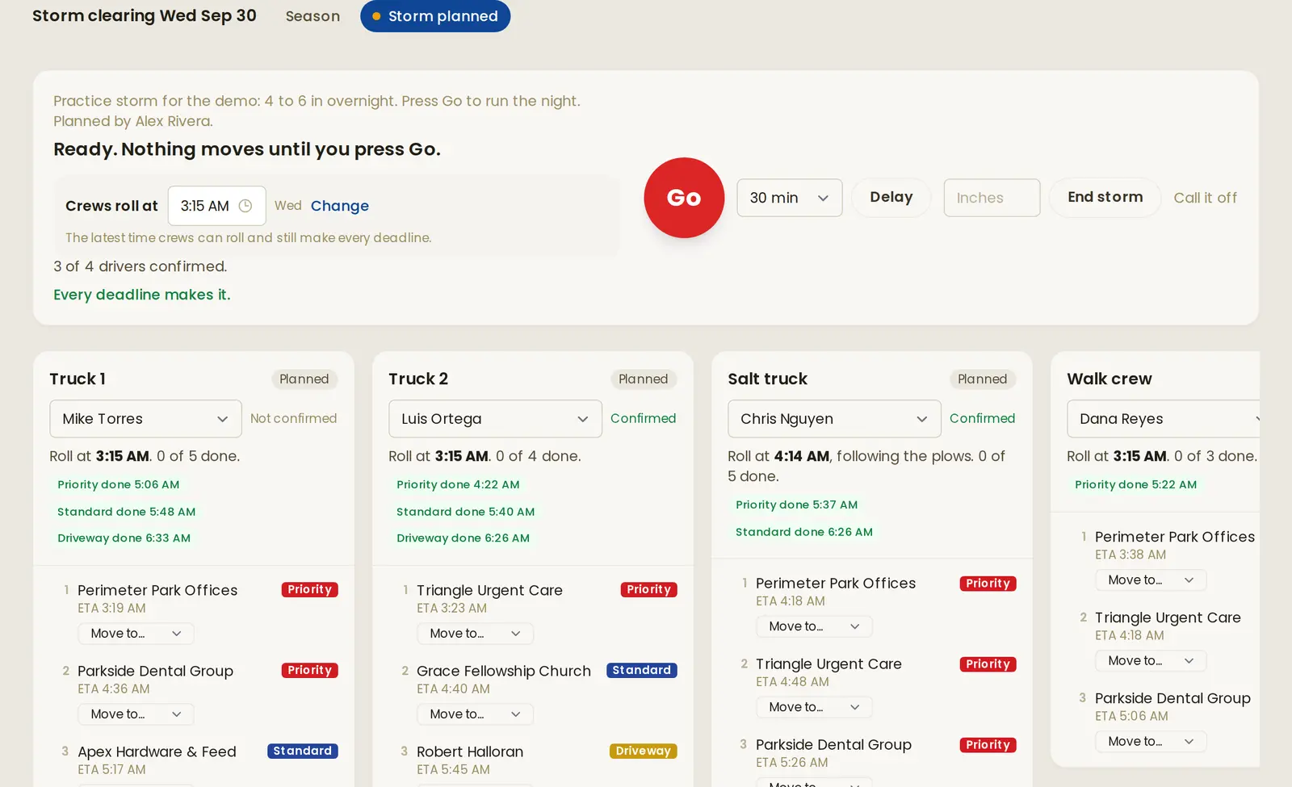Image resolution: width=1292 pixels, height=787 pixels.
Task: Open the Mike Torres driver dropdown
Action: click(145, 419)
